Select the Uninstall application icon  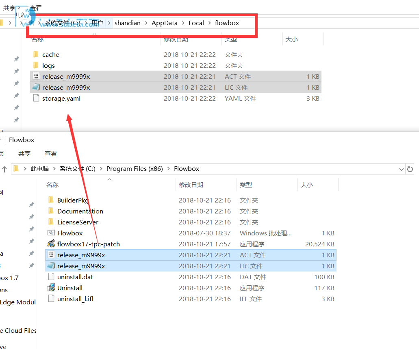pyautogui.click(x=51, y=288)
